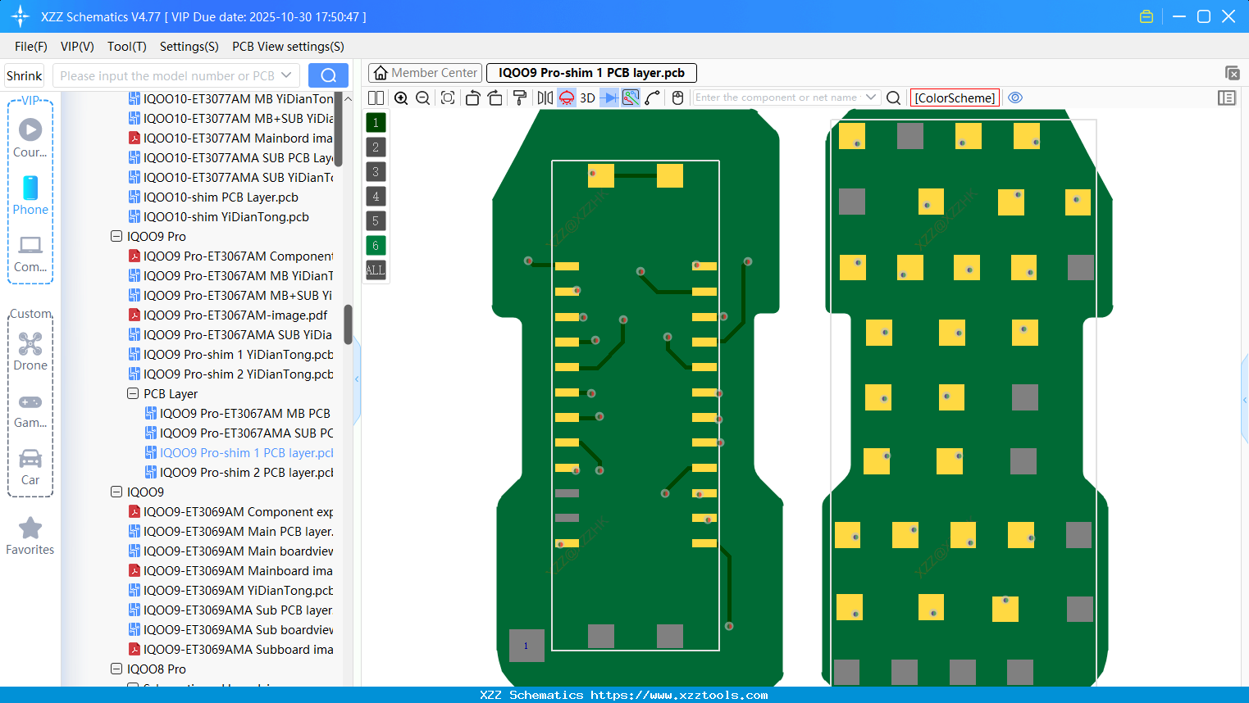Switch to 3D view
Image resolution: width=1249 pixels, height=703 pixels.
[587, 98]
